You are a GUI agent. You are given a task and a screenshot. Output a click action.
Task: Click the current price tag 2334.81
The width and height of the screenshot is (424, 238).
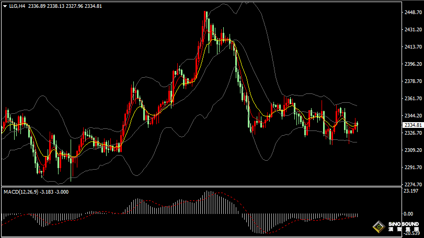pos(412,125)
